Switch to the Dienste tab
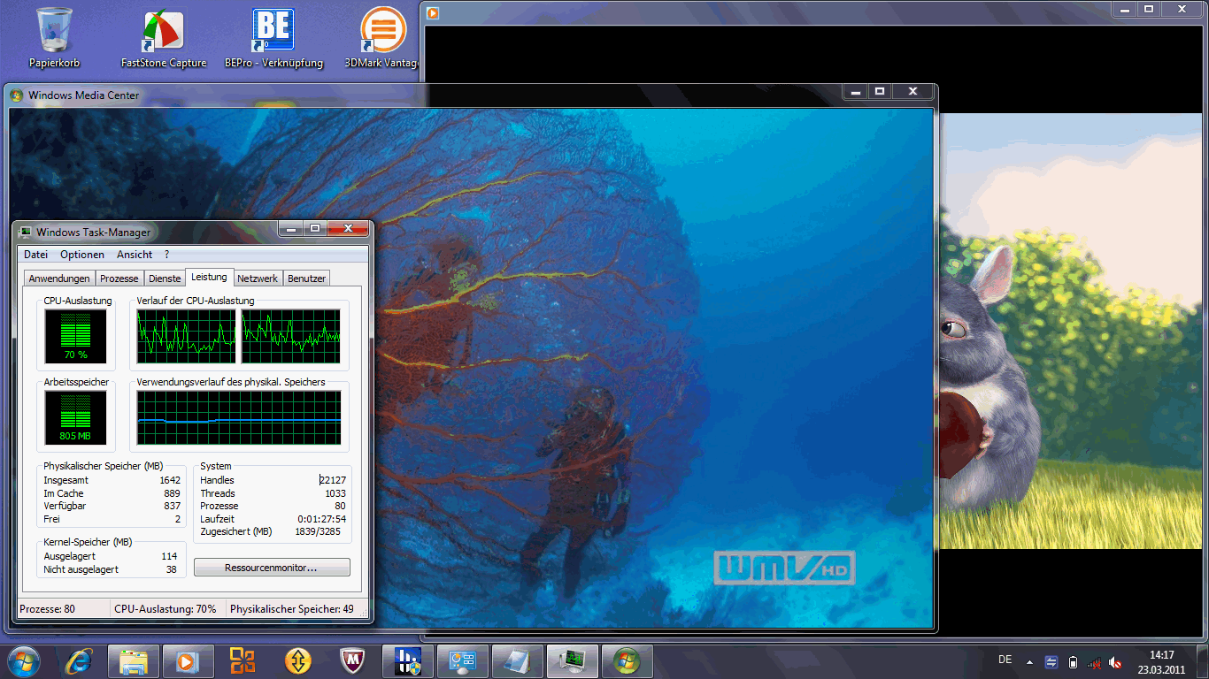 165,278
